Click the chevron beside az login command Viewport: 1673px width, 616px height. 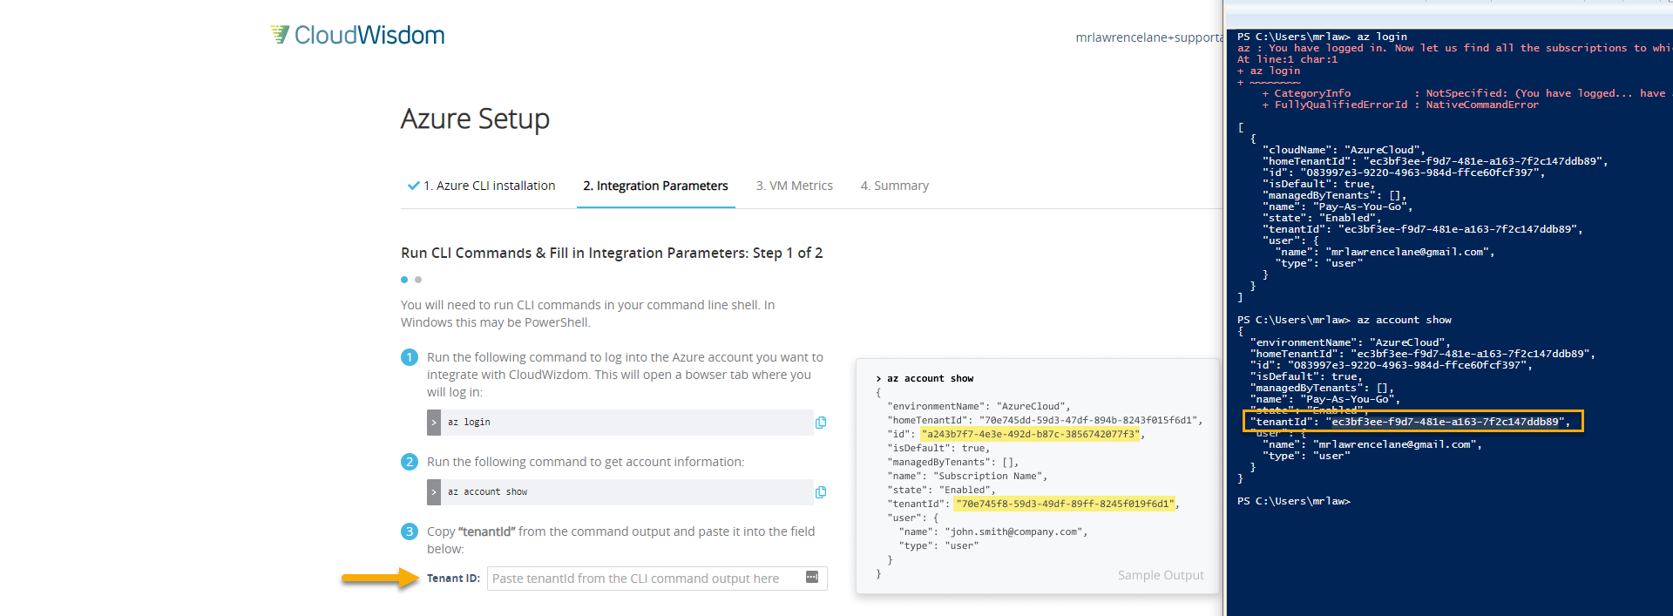pos(434,423)
